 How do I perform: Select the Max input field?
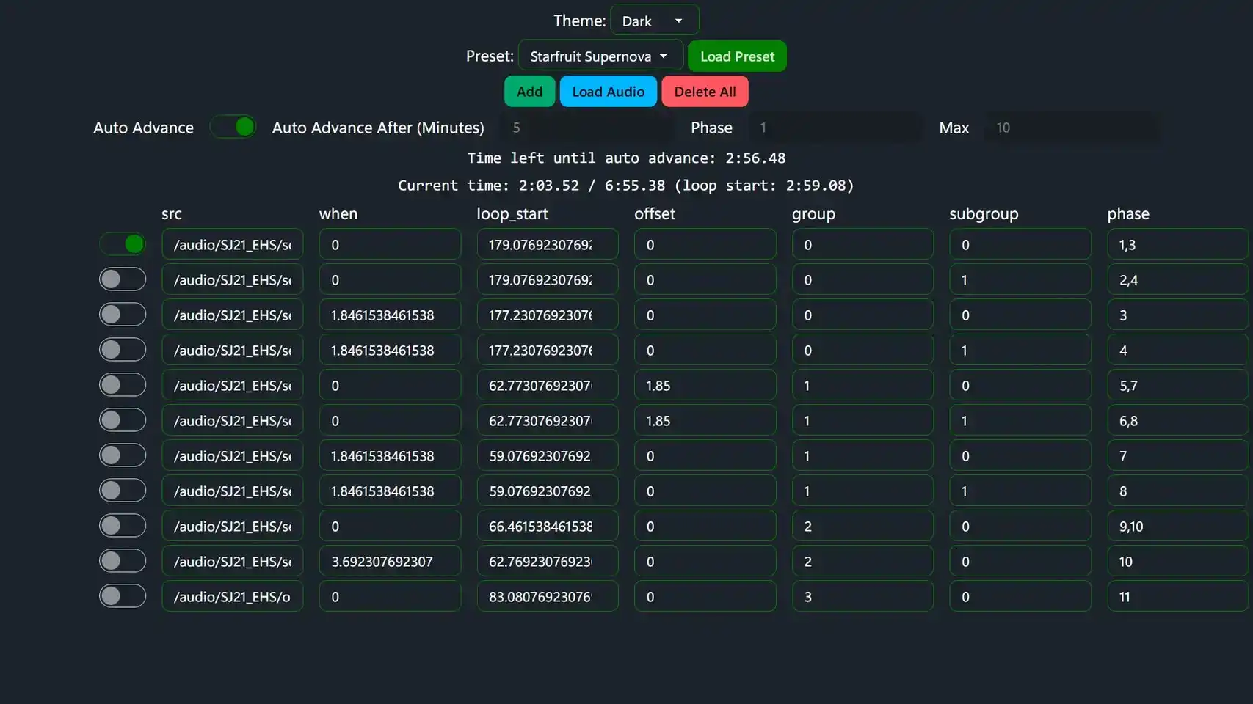1071,128
